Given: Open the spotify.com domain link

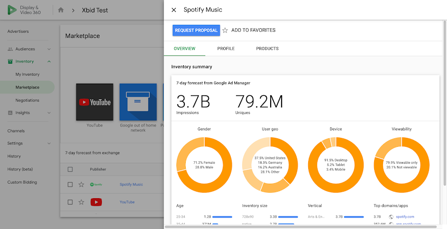Looking at the screenshot, I should [x=405, y=217].
